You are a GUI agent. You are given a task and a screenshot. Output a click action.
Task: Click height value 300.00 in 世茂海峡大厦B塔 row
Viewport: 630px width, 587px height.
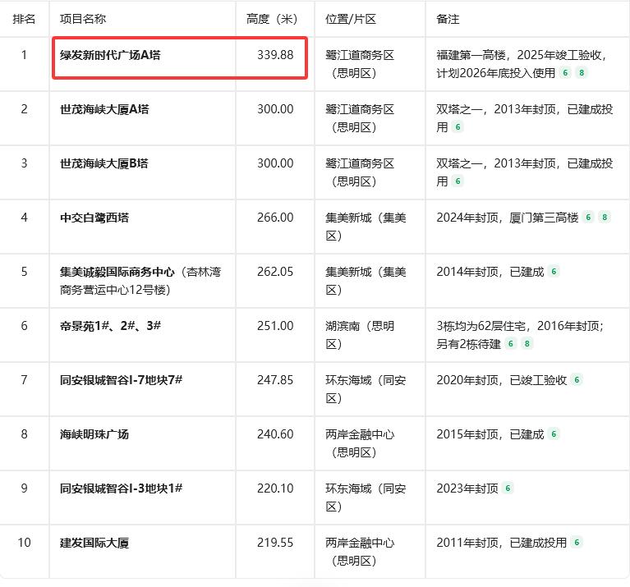coord(275,163)
